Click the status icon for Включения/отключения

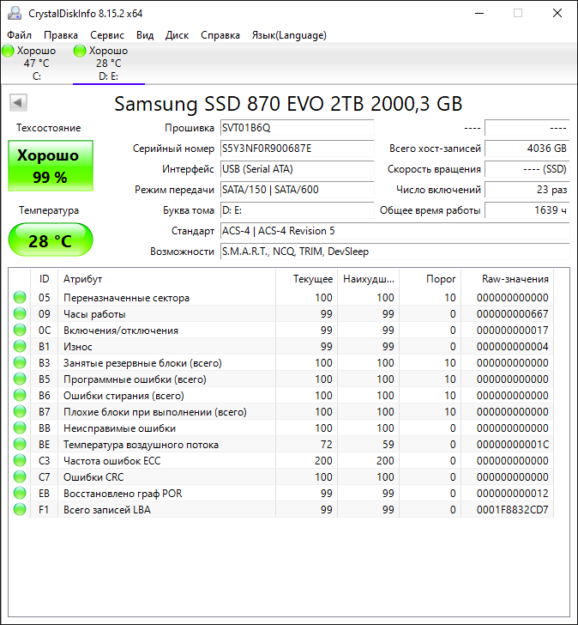[20, 330]
